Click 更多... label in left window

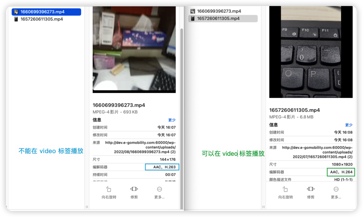[x=159, y=197]
